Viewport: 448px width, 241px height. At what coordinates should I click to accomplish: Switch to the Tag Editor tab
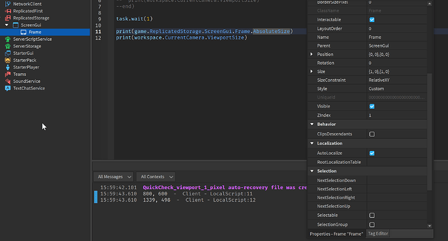378,234
